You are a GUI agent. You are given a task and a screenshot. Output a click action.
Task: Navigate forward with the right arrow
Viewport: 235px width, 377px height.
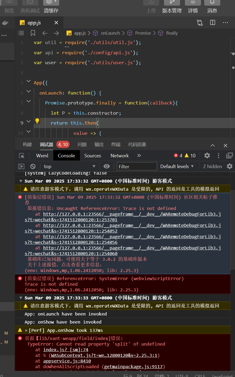point(56,33)
